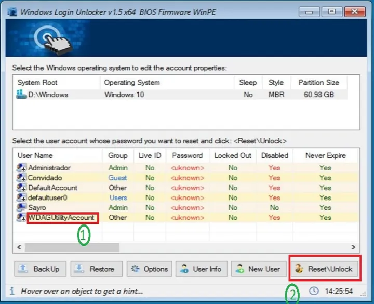Select the defaultuser0 user name
The image size is (374, 304).
click(48, 198)
